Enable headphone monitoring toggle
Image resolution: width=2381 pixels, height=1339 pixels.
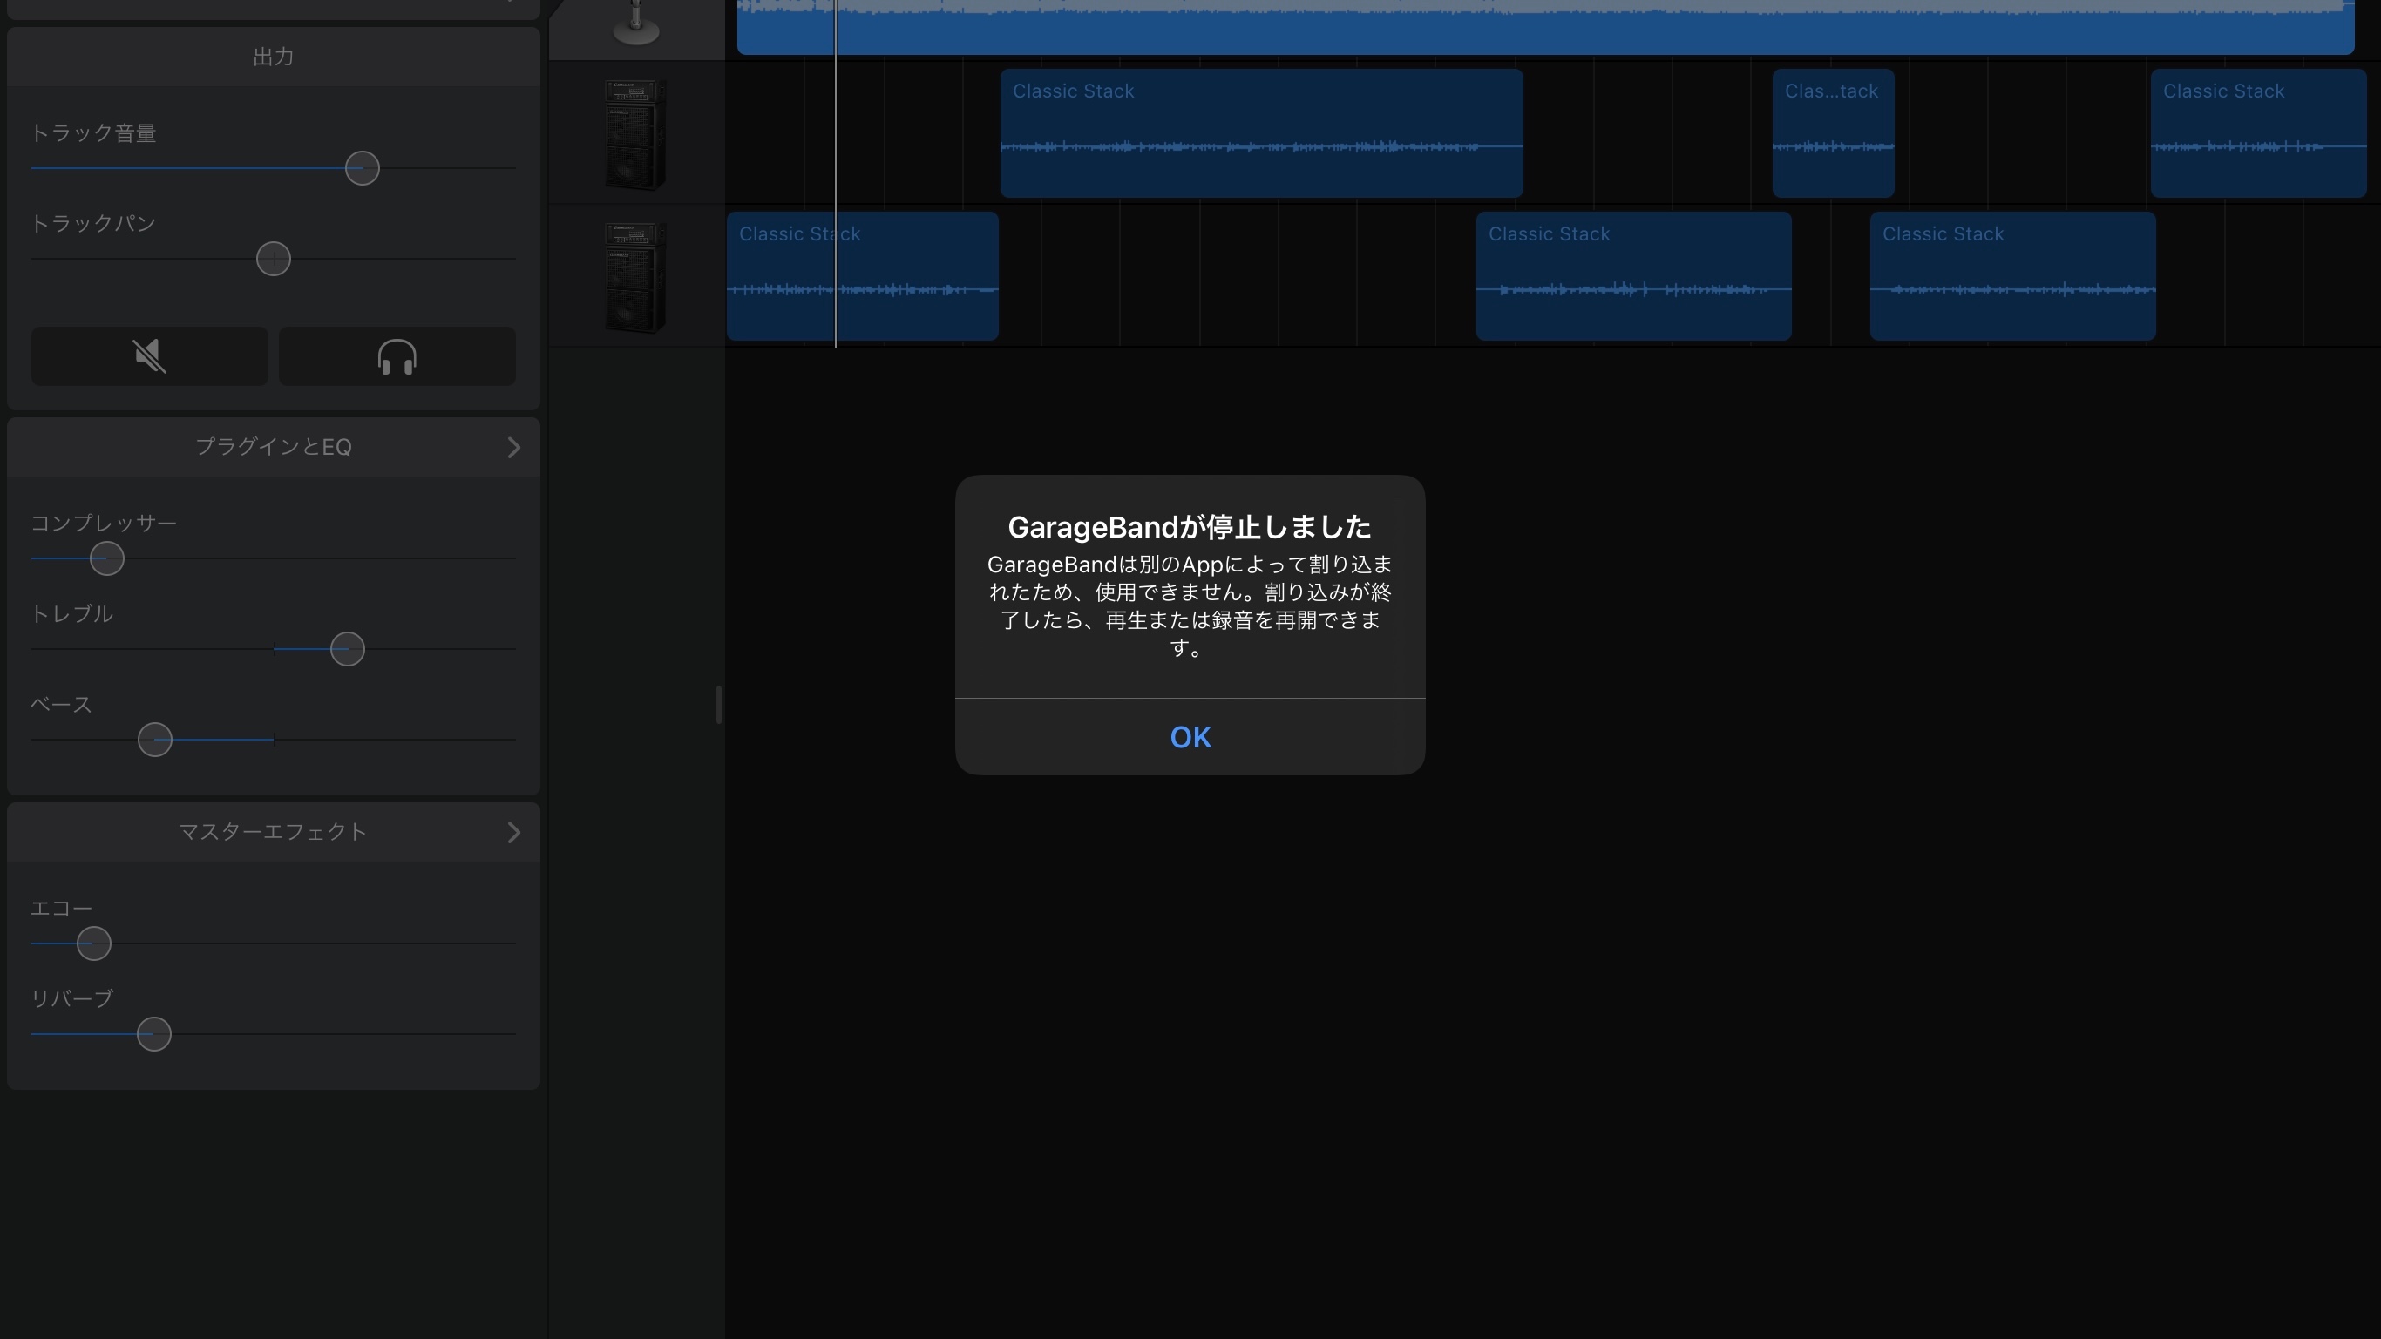(397, 355)
